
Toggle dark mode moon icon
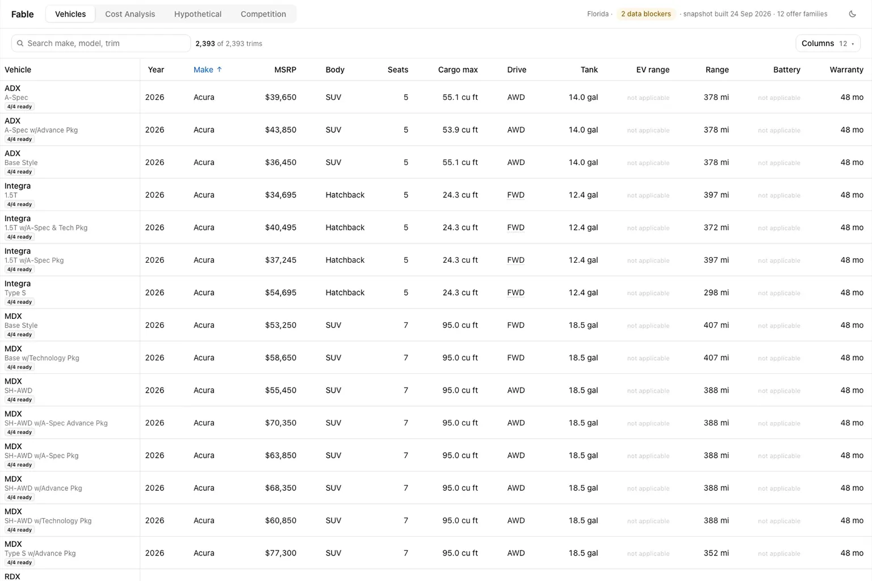point(852,14)
